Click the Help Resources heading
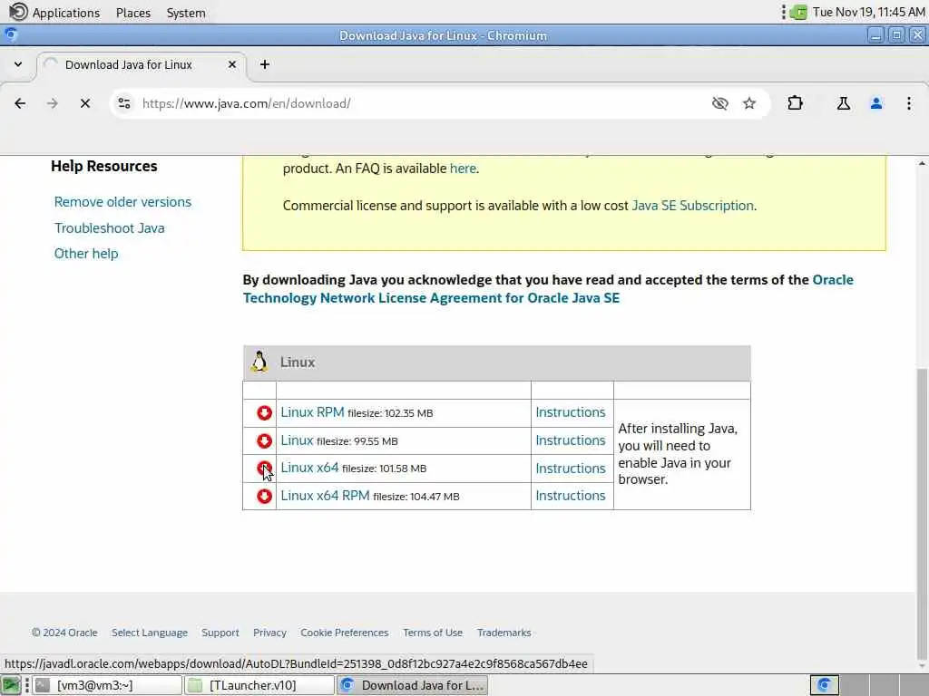Image resolution: width=929 pixels, height=696 pixels. tap(104, 167)
